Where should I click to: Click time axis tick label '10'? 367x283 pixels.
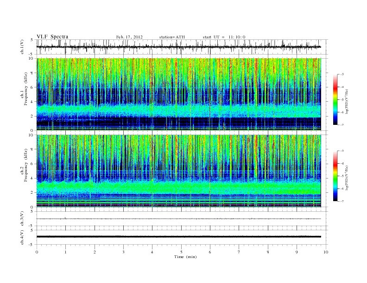326,252
